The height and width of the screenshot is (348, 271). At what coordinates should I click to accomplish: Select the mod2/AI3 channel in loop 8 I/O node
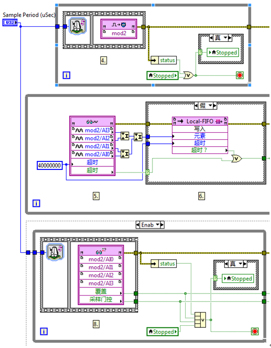coord(101,283)
